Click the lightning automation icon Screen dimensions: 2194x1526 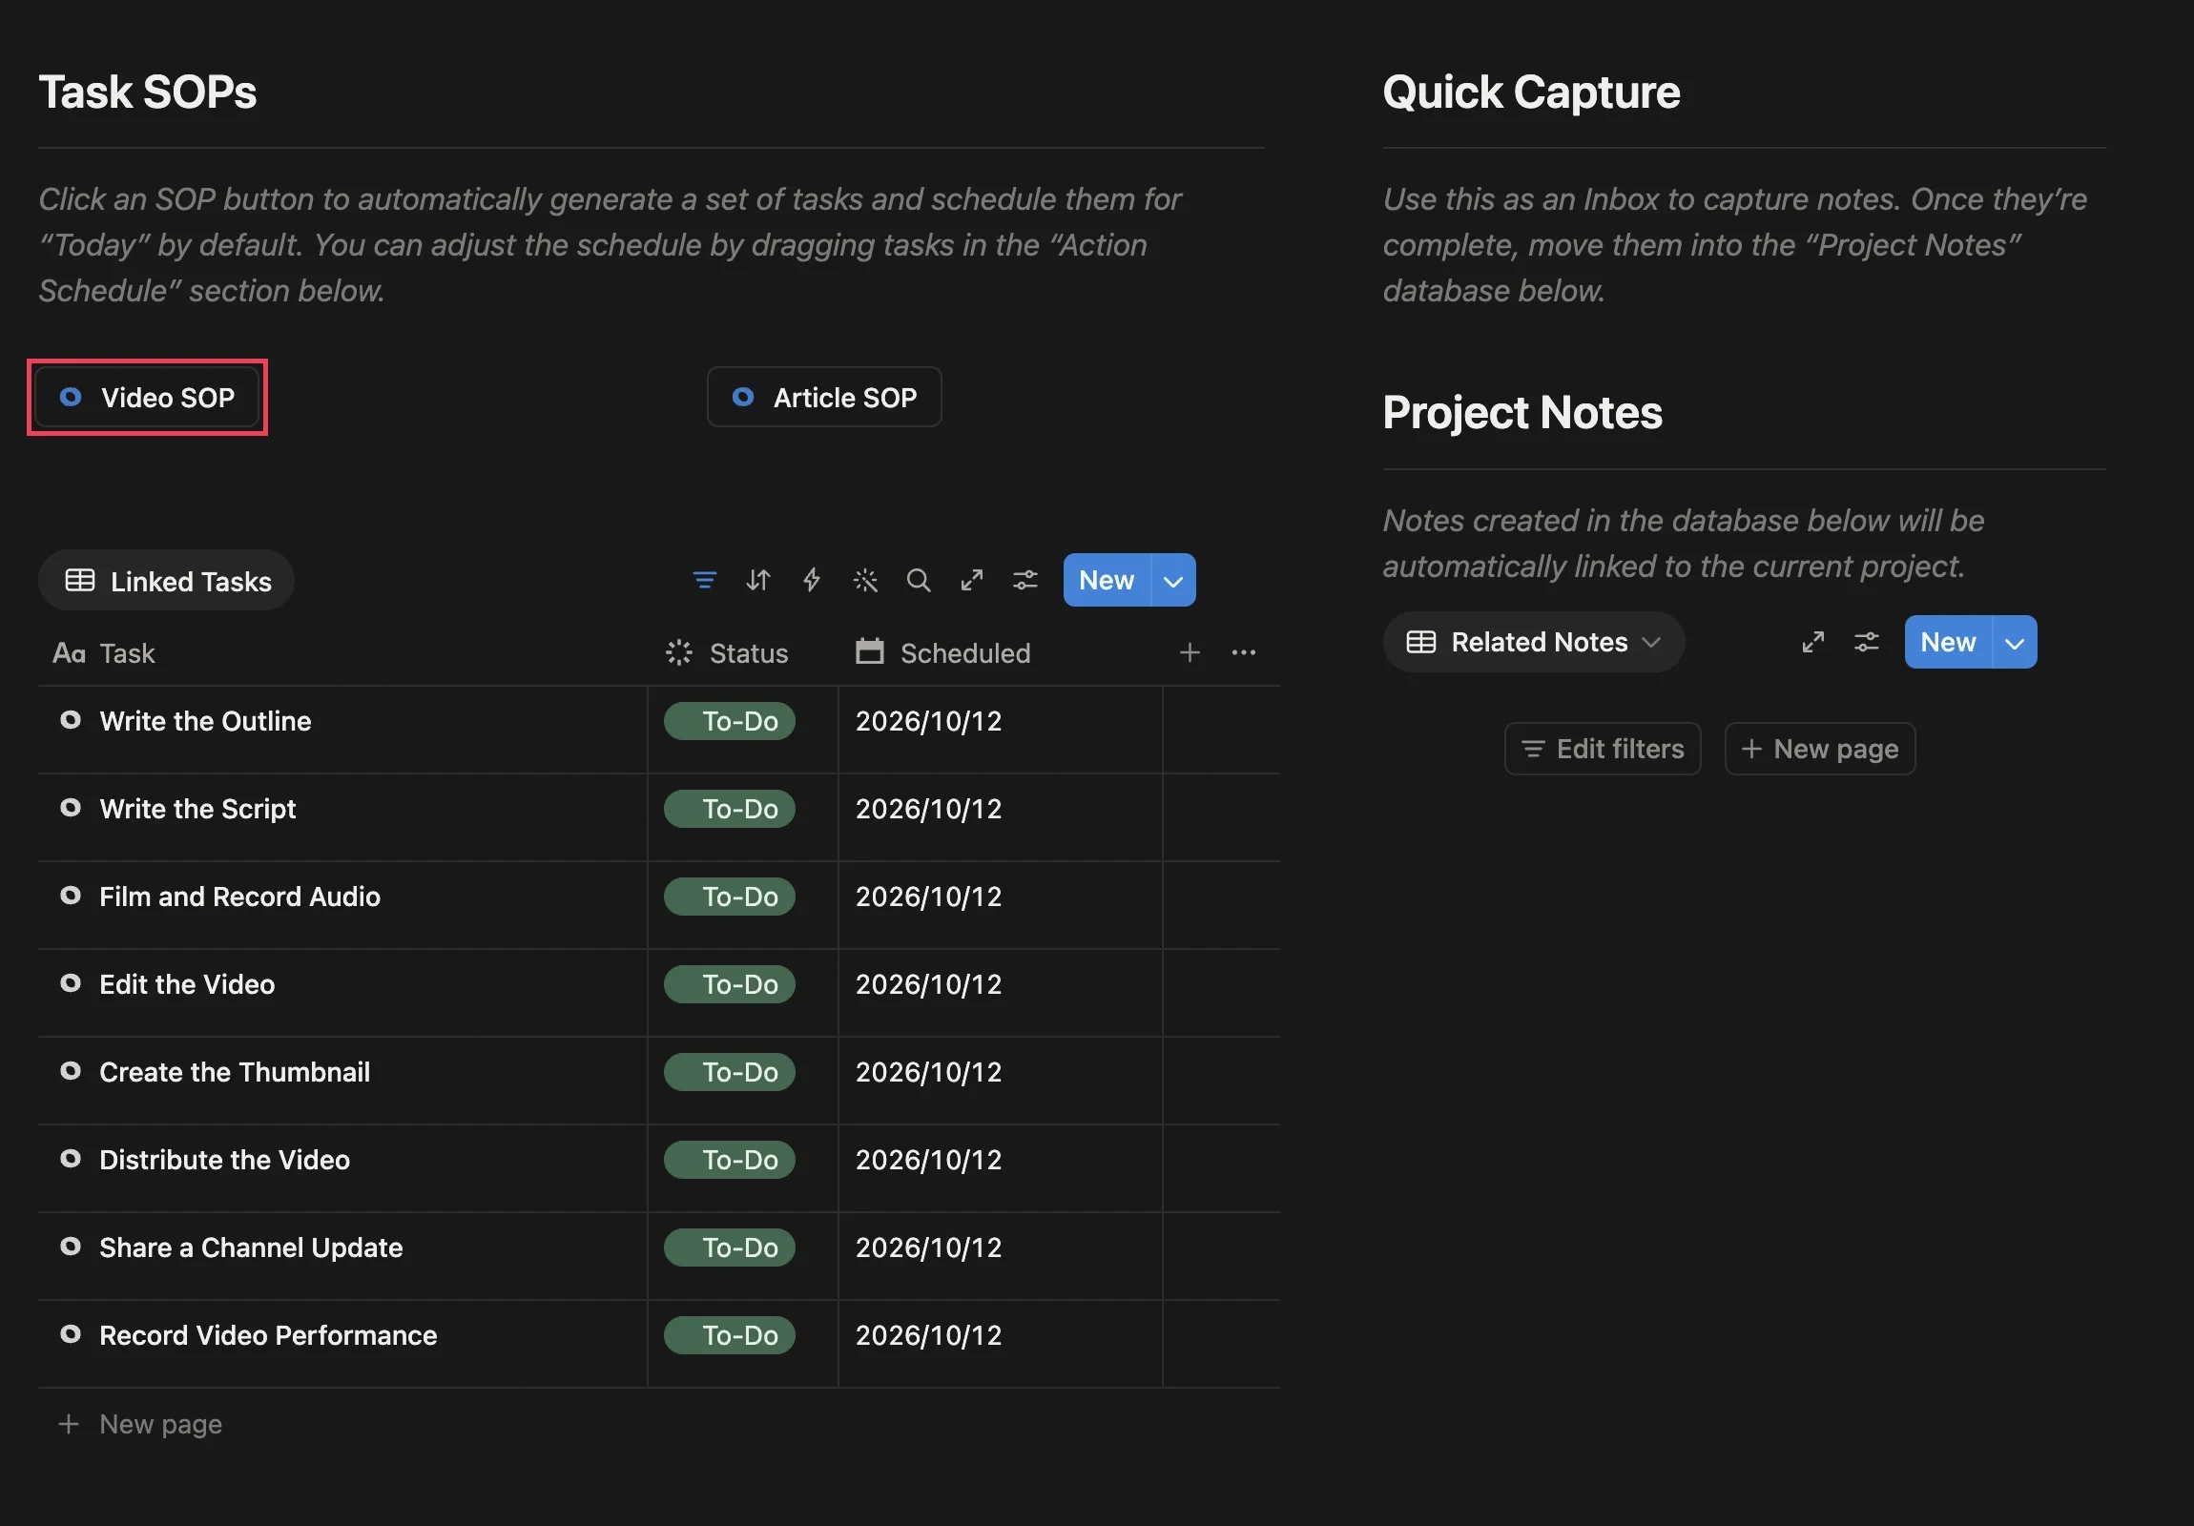click(x=811, y=580)
